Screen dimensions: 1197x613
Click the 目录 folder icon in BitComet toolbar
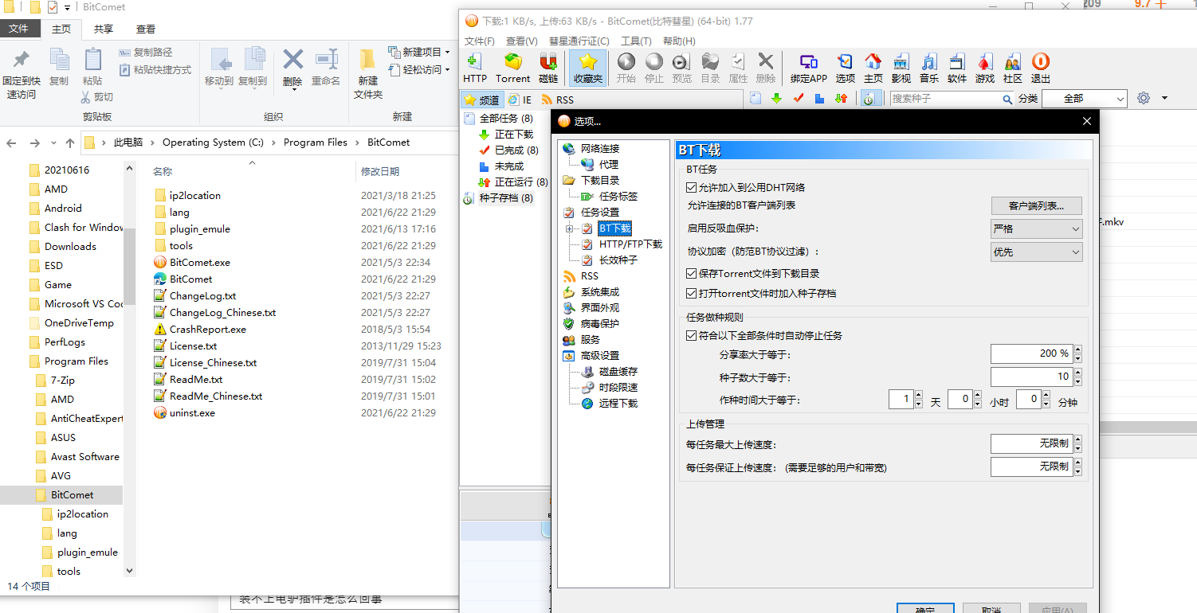(710, 68)
